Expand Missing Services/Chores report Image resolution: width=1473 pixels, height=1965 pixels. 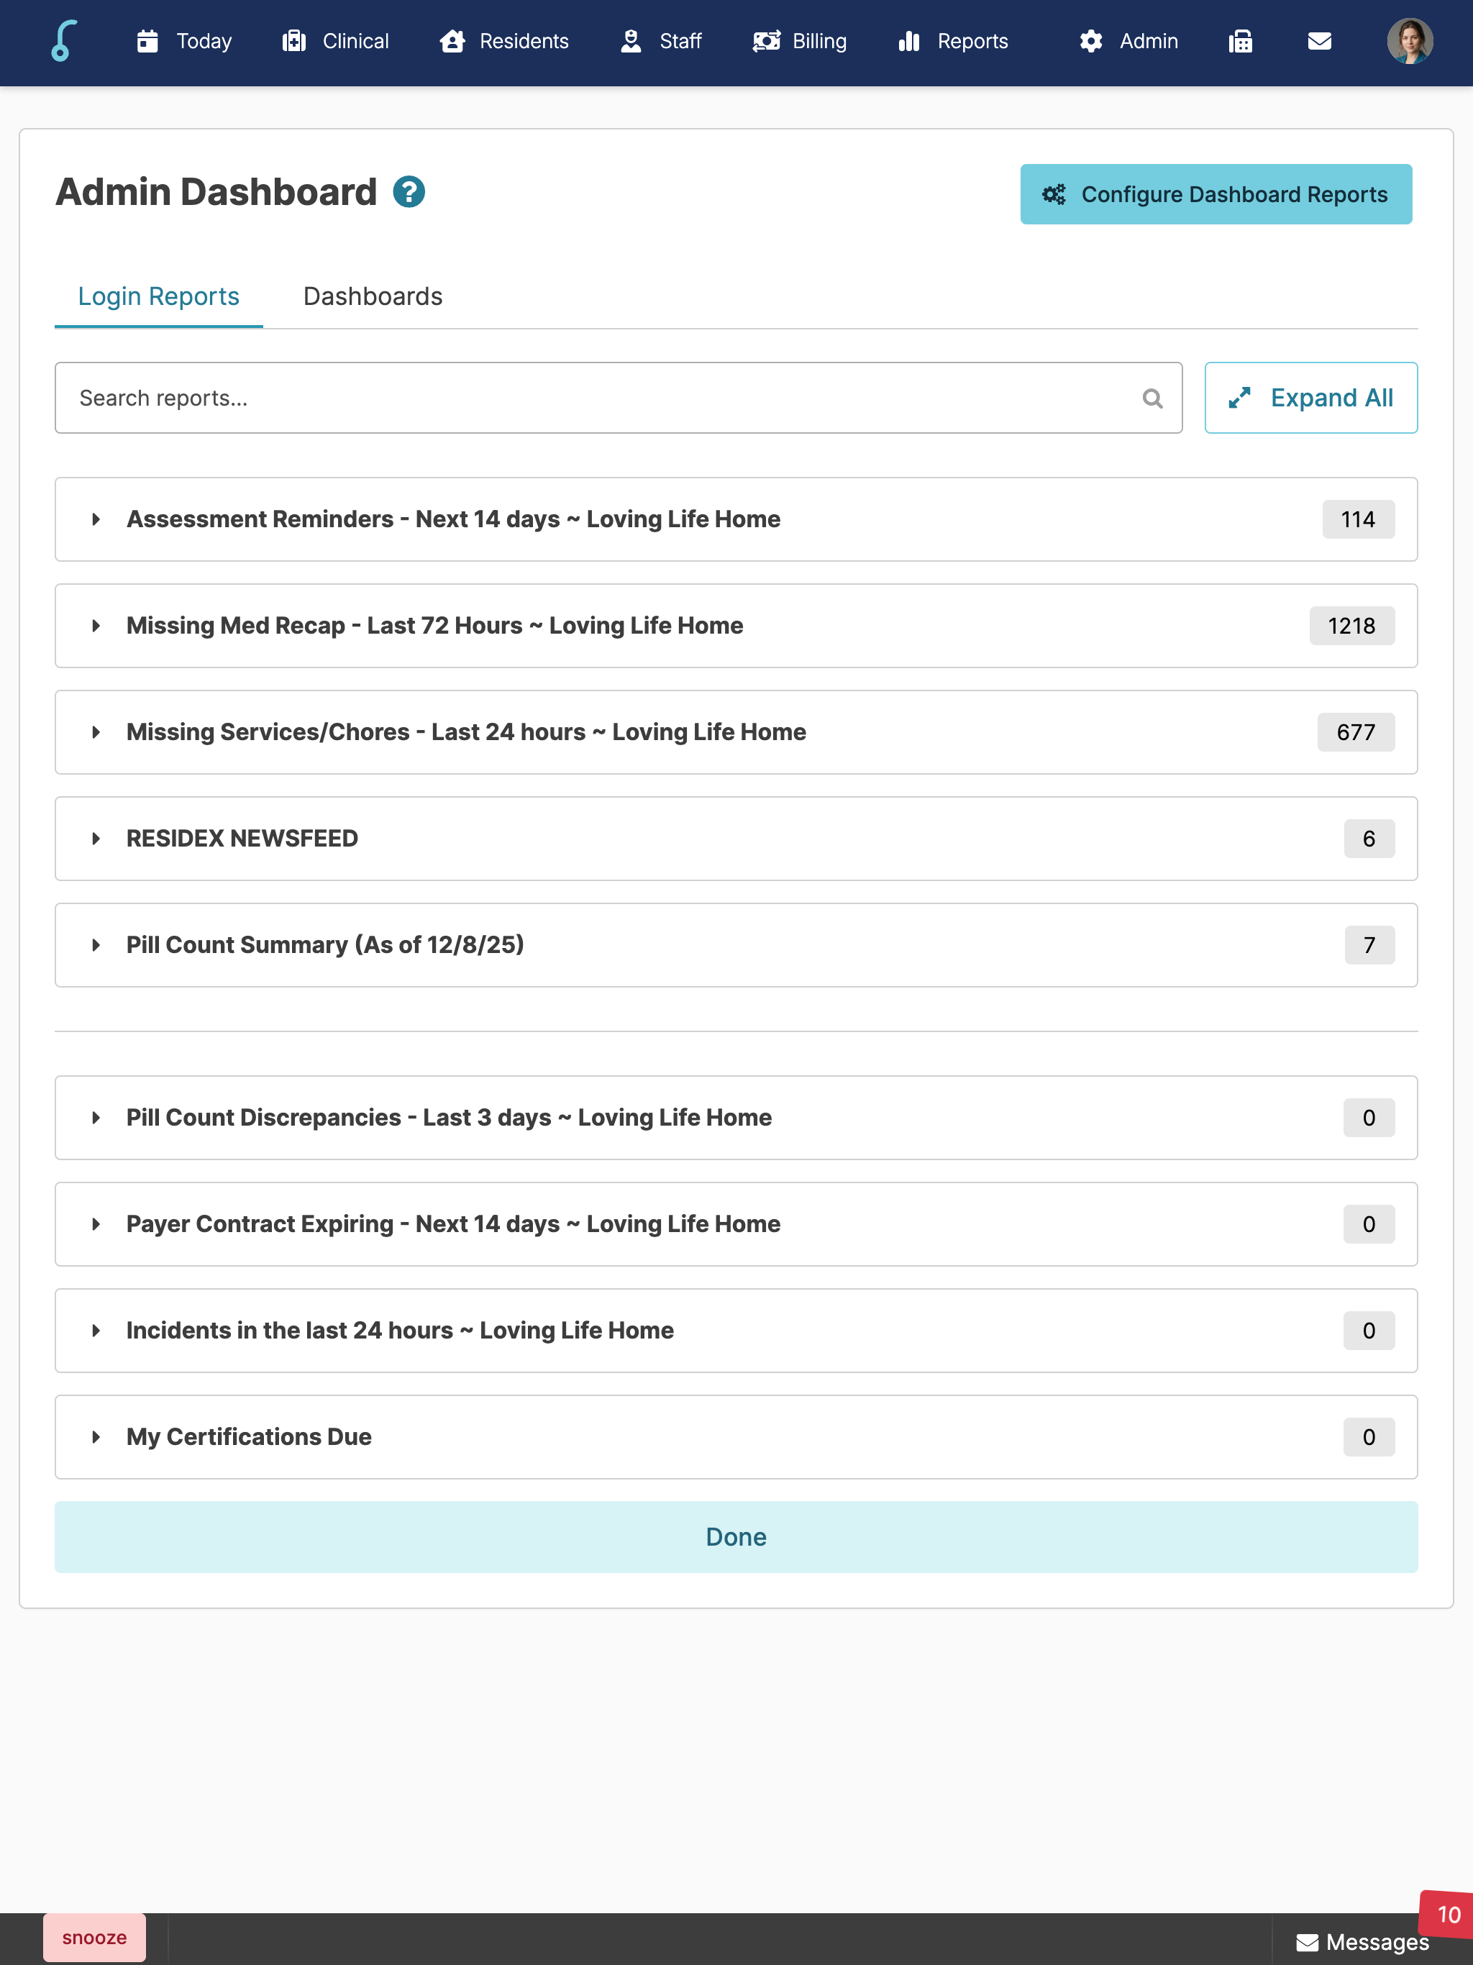(x=736, y=733)
